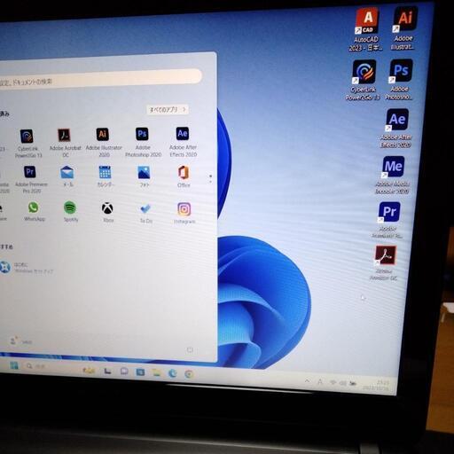This screenshot has width=454, height=454.
Task: Open Xbox from pinned apps
Action: tap(108, 212)
